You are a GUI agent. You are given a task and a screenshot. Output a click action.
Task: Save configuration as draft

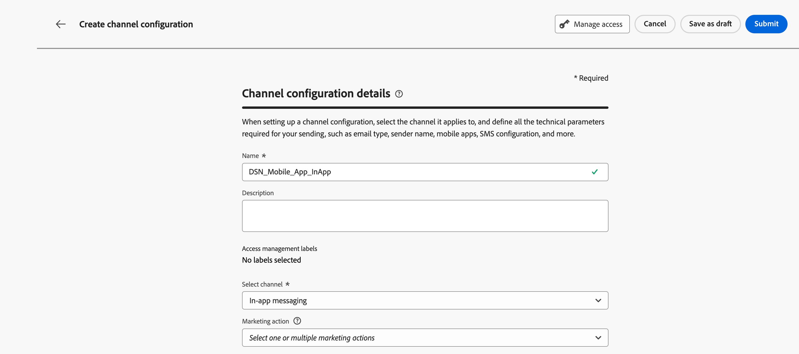(x=710, y=24)
